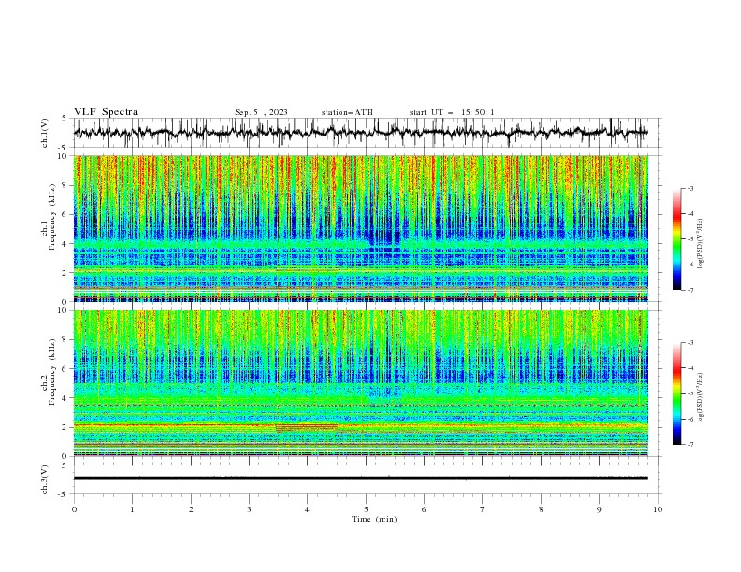Click the "VLF Spectra" plot title

(106, 112)
